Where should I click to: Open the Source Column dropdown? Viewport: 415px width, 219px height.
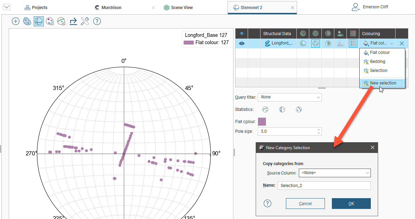(x=335, y=173)
